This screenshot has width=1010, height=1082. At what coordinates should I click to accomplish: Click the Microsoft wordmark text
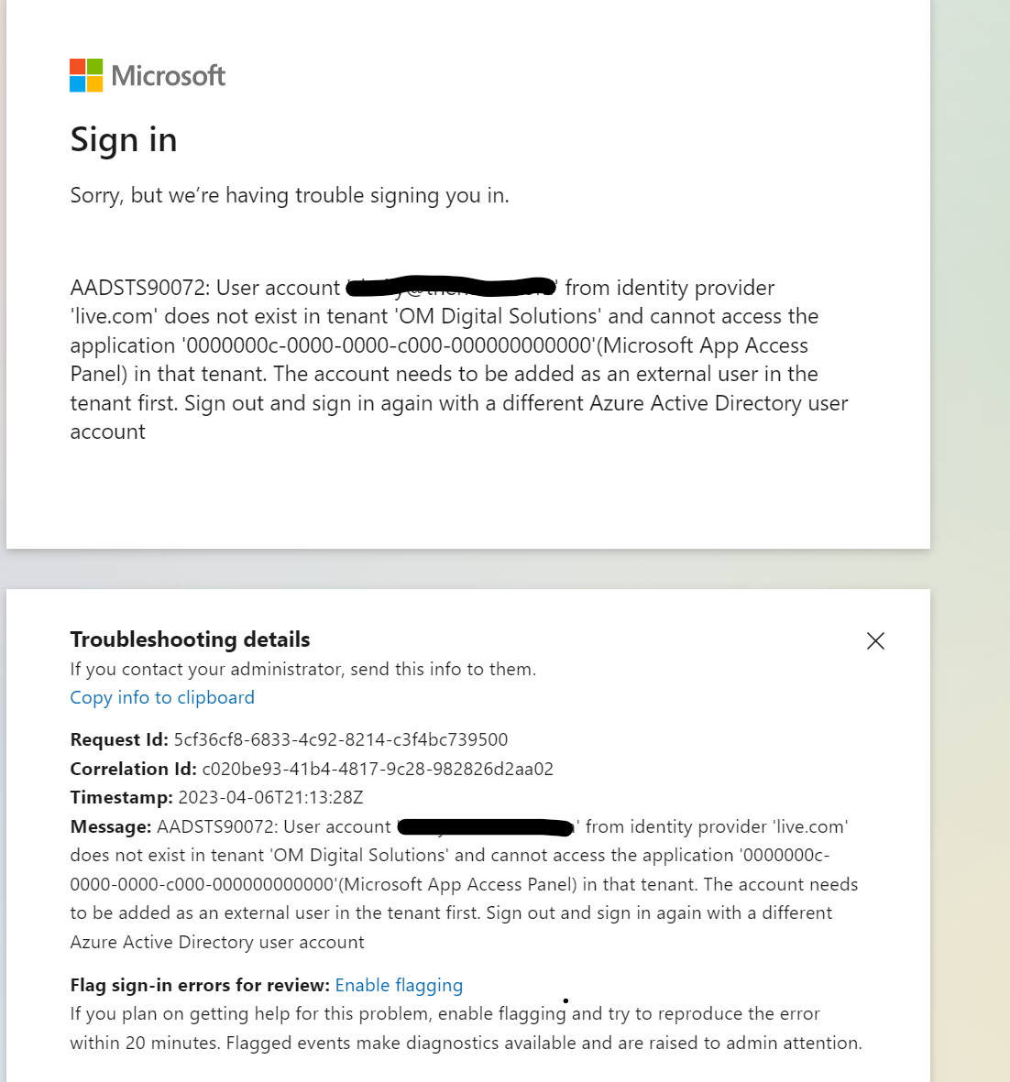click(169, 76)
